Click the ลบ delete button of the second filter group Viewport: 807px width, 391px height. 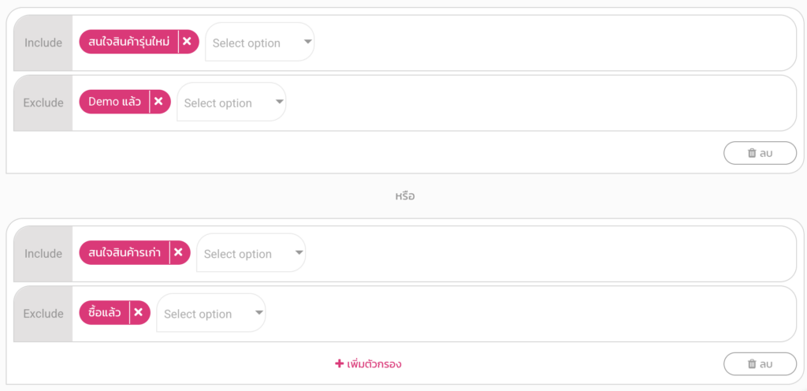[761, 363]
